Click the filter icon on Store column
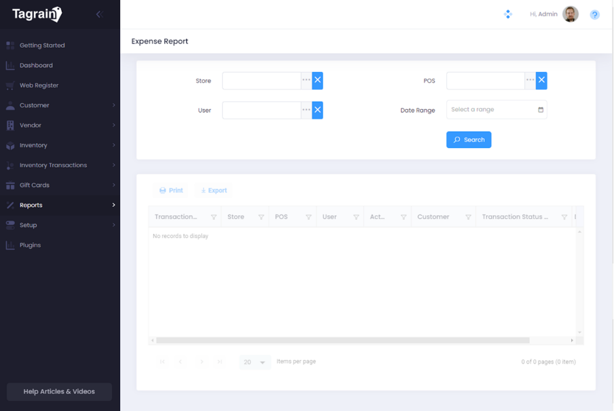This screenshot has height=411, width=614. pos(261,217)
